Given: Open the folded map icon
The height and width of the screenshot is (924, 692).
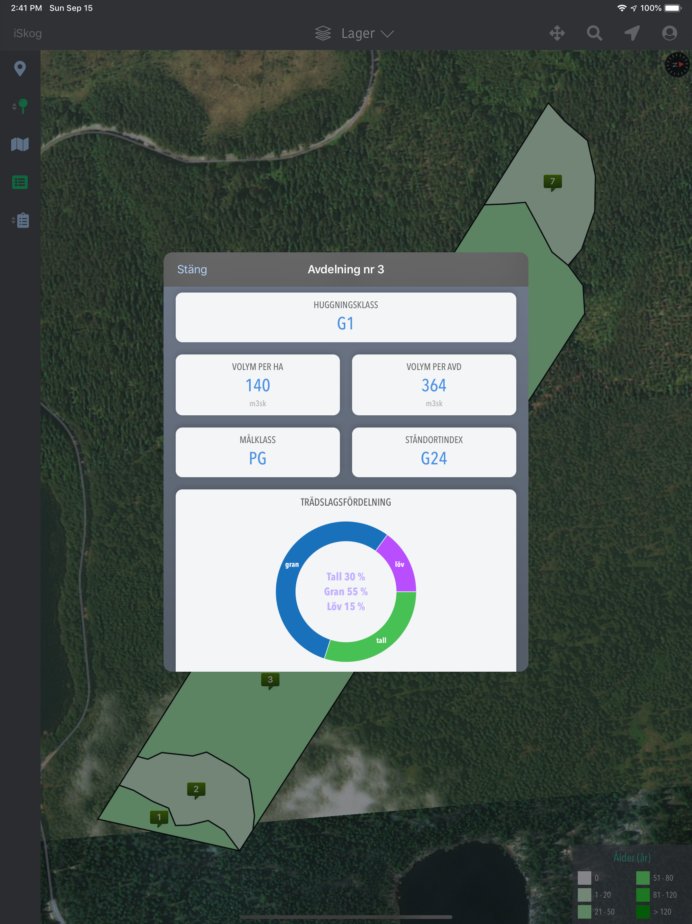Looking at the screenshot, I should [x=20, y=144].
